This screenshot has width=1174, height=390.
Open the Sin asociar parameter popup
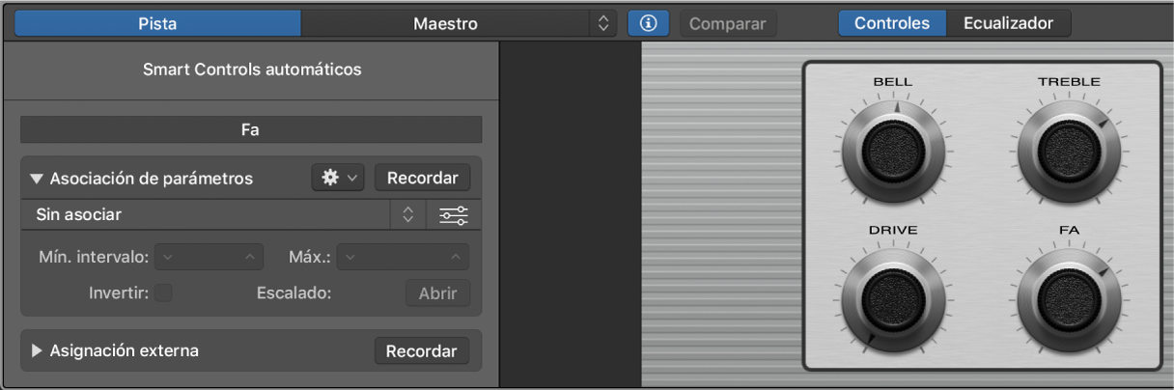pyautogui.click(x=222, y=215)
